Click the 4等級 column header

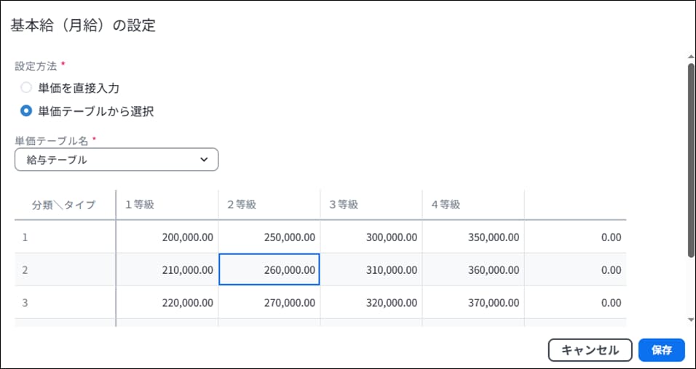(x=473, y=205)
